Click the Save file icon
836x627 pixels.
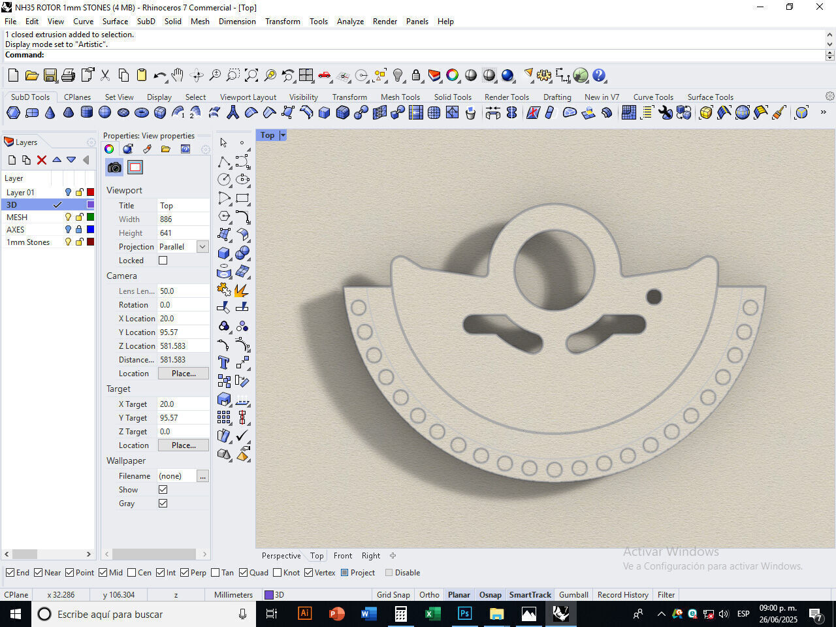pyautogui.click(x=50, y=76)
